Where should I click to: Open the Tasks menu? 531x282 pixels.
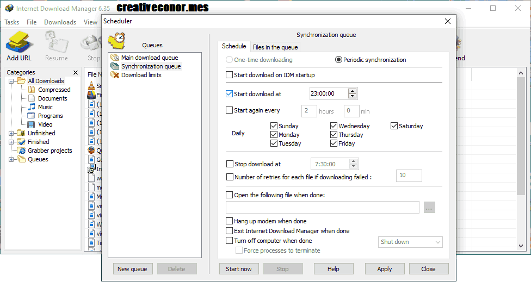coord(12,22)
